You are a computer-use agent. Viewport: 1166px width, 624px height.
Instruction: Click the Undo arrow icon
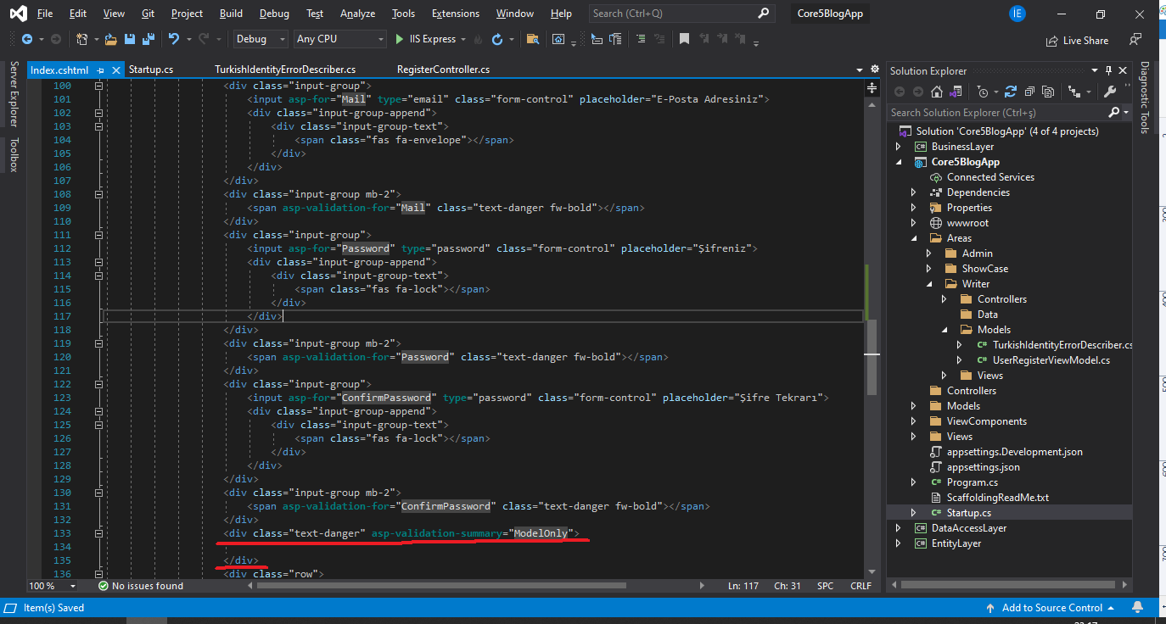coord(173,39)
